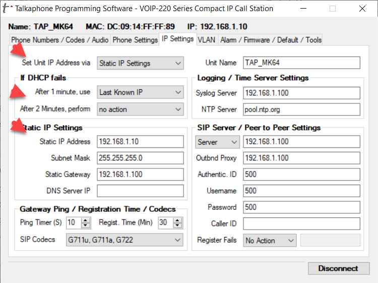Switch to the Phone Settings tab
The height and width of the screenshot is (283, 378).
pos(135,40)
